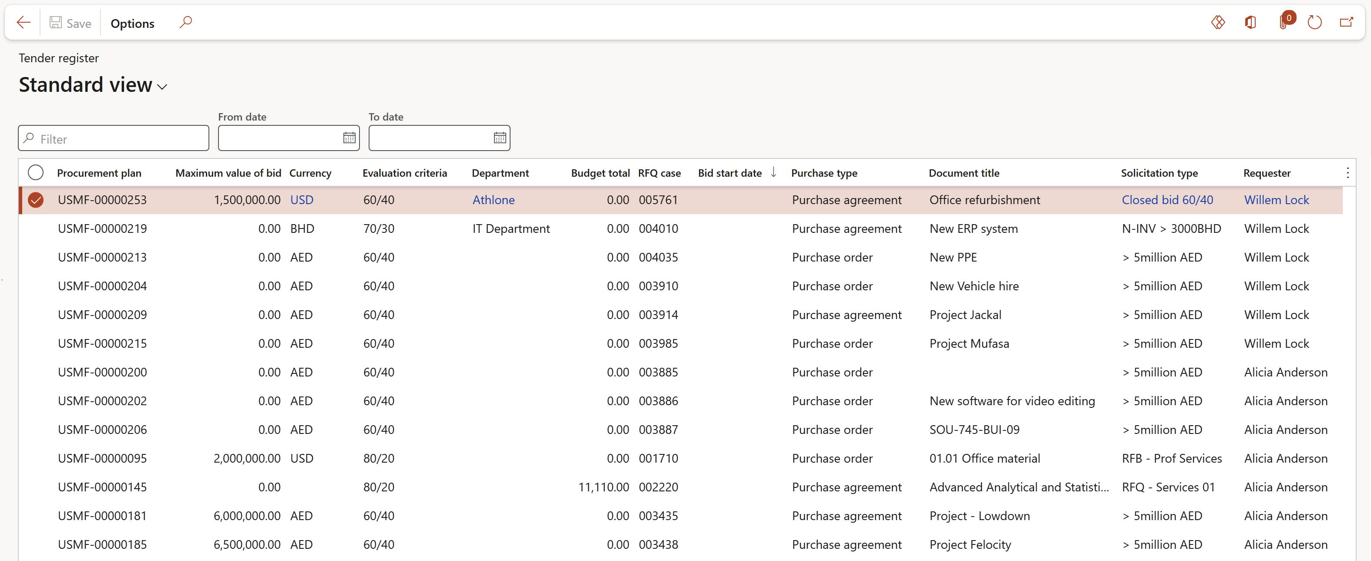Screen dimensions: 1371x561
Task: Open in new window icon
Action: (1346, 22)
